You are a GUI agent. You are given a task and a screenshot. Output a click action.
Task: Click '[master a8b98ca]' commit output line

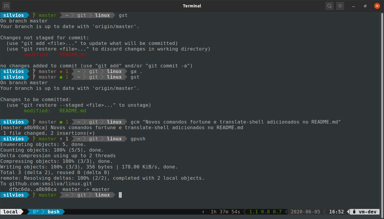point(122,128)
